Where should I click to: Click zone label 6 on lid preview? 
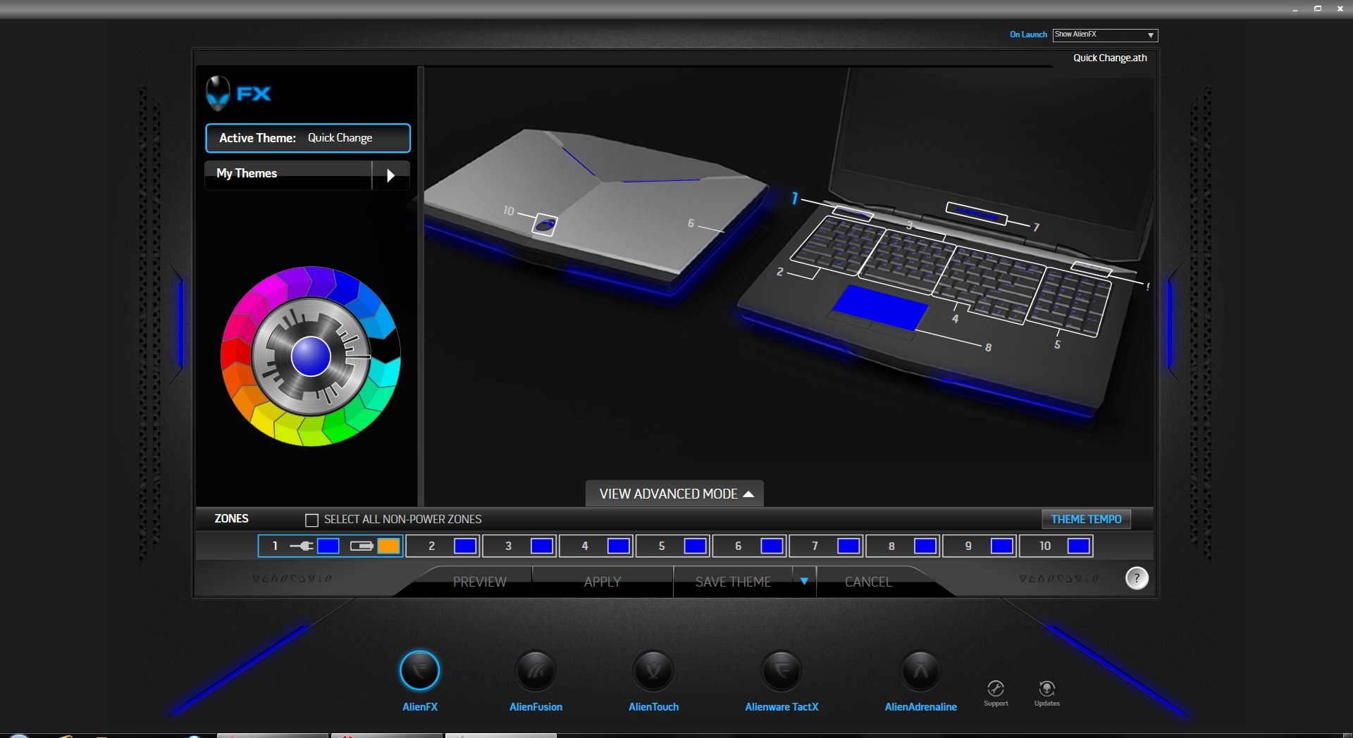691,223
